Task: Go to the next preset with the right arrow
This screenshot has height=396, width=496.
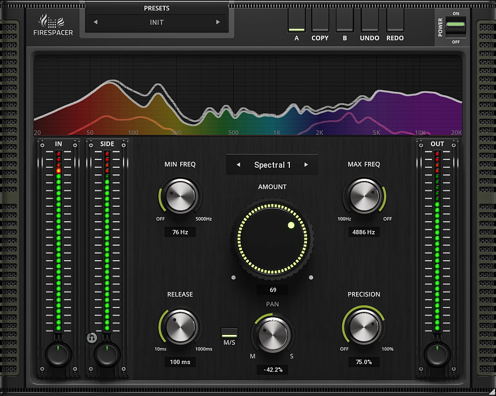Action: tap(218, 23)
